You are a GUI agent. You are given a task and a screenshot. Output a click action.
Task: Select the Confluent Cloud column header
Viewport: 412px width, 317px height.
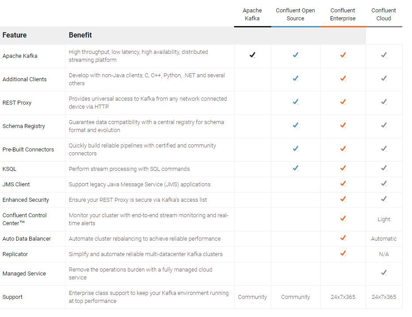point(384,14)
